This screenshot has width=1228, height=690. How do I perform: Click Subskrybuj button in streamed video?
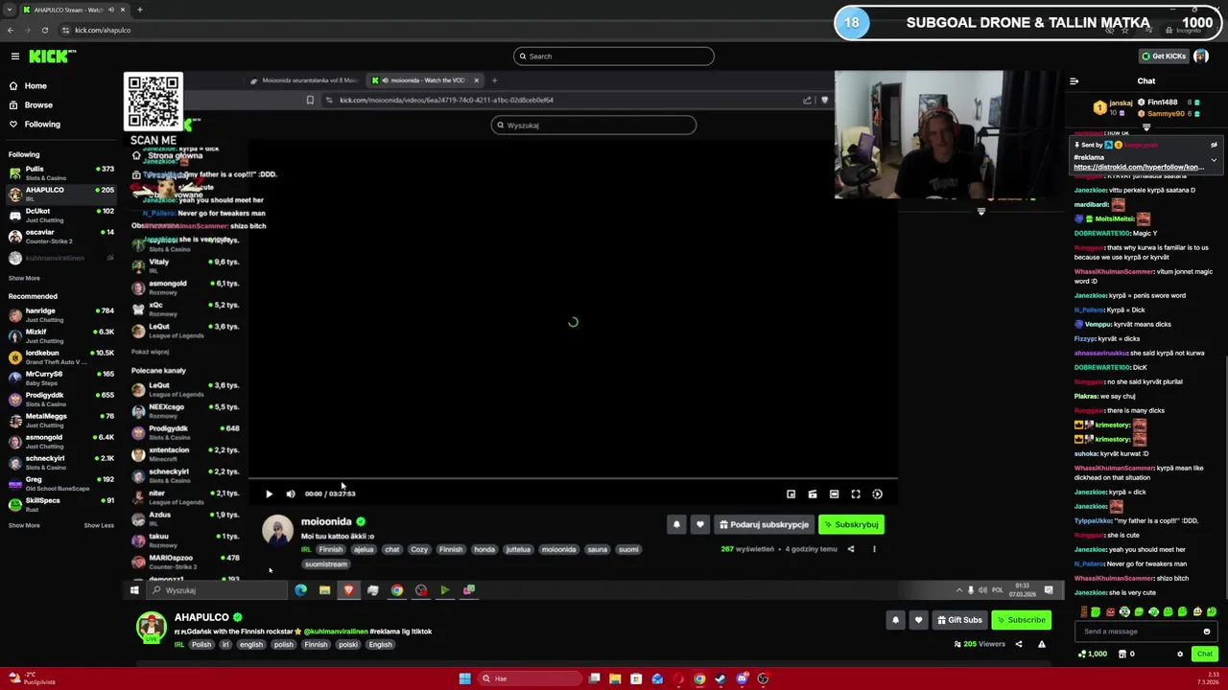851,524
